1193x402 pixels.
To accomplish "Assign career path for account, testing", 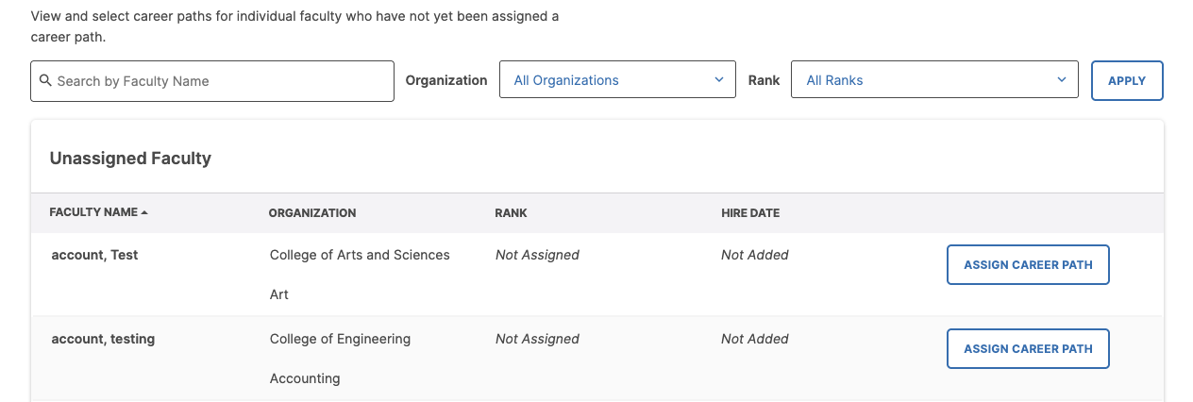I will 1028,349.
